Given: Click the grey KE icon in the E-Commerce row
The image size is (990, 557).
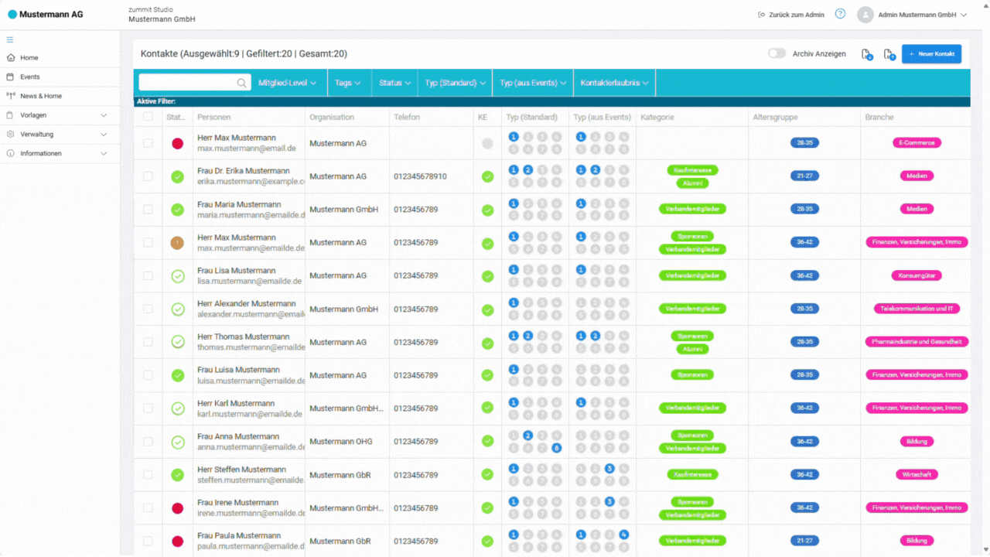Looking at the screenshot, I should coord(487,144).
